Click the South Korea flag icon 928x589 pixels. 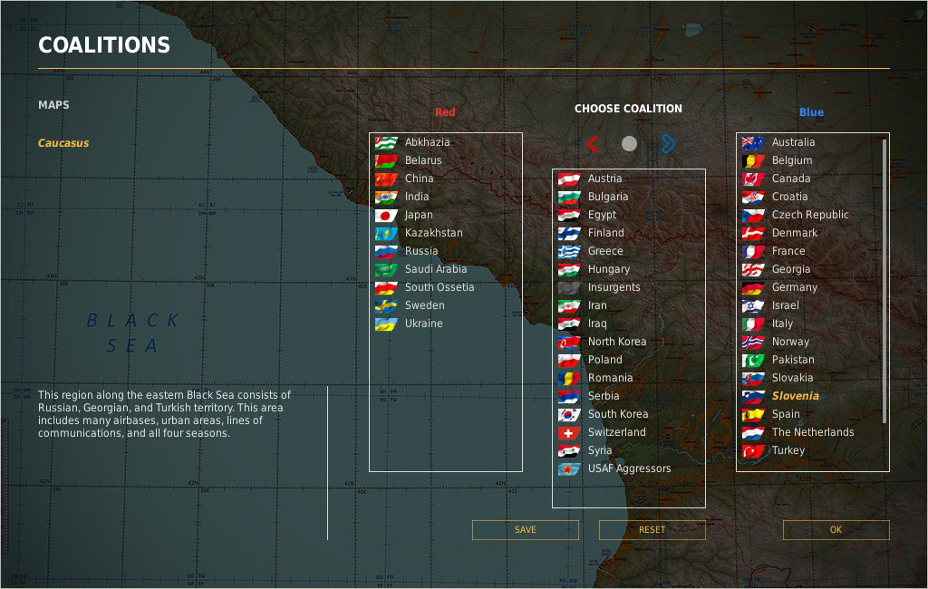point(569,414)
